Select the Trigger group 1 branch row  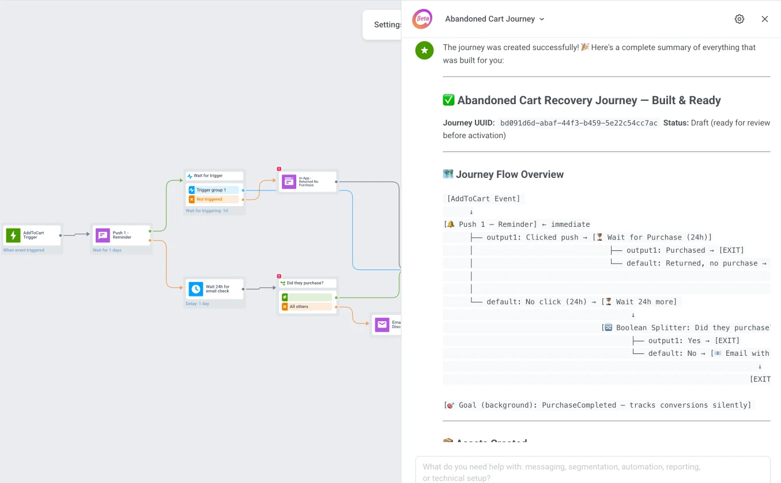pos(213,189)
